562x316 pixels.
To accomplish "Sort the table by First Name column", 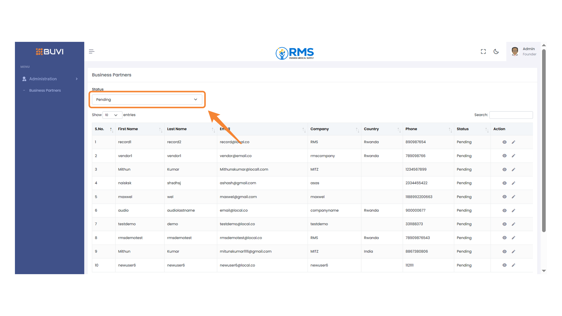I will tap(128, 129).
